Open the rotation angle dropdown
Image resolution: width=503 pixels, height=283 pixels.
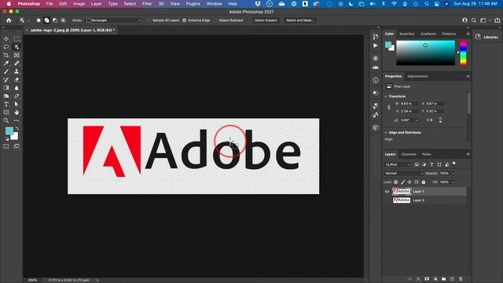417,120
